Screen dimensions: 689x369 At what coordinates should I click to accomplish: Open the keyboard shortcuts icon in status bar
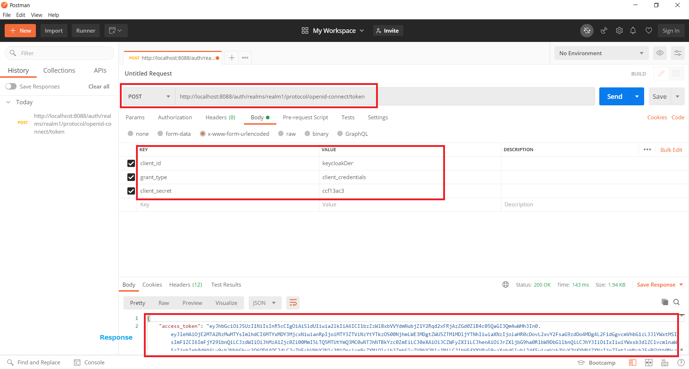pyautogui.click(x=665, y=363)
